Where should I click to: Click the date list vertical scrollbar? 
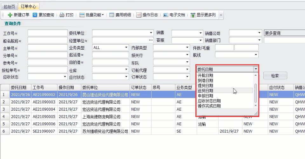255,92
